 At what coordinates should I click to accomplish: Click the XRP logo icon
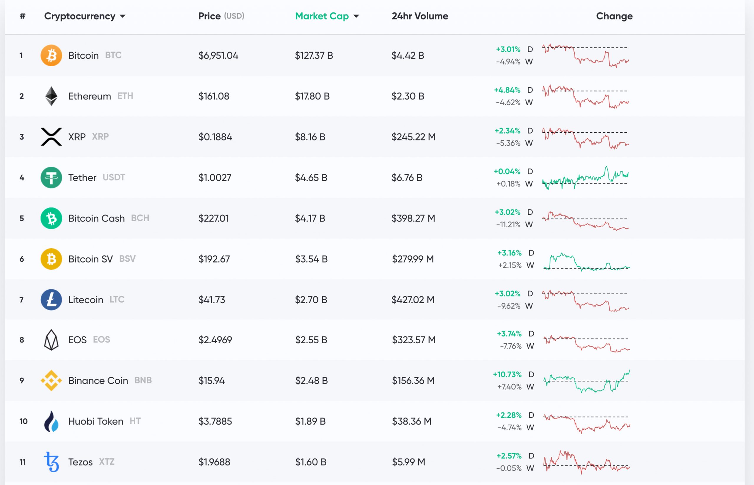click(51, 137)
